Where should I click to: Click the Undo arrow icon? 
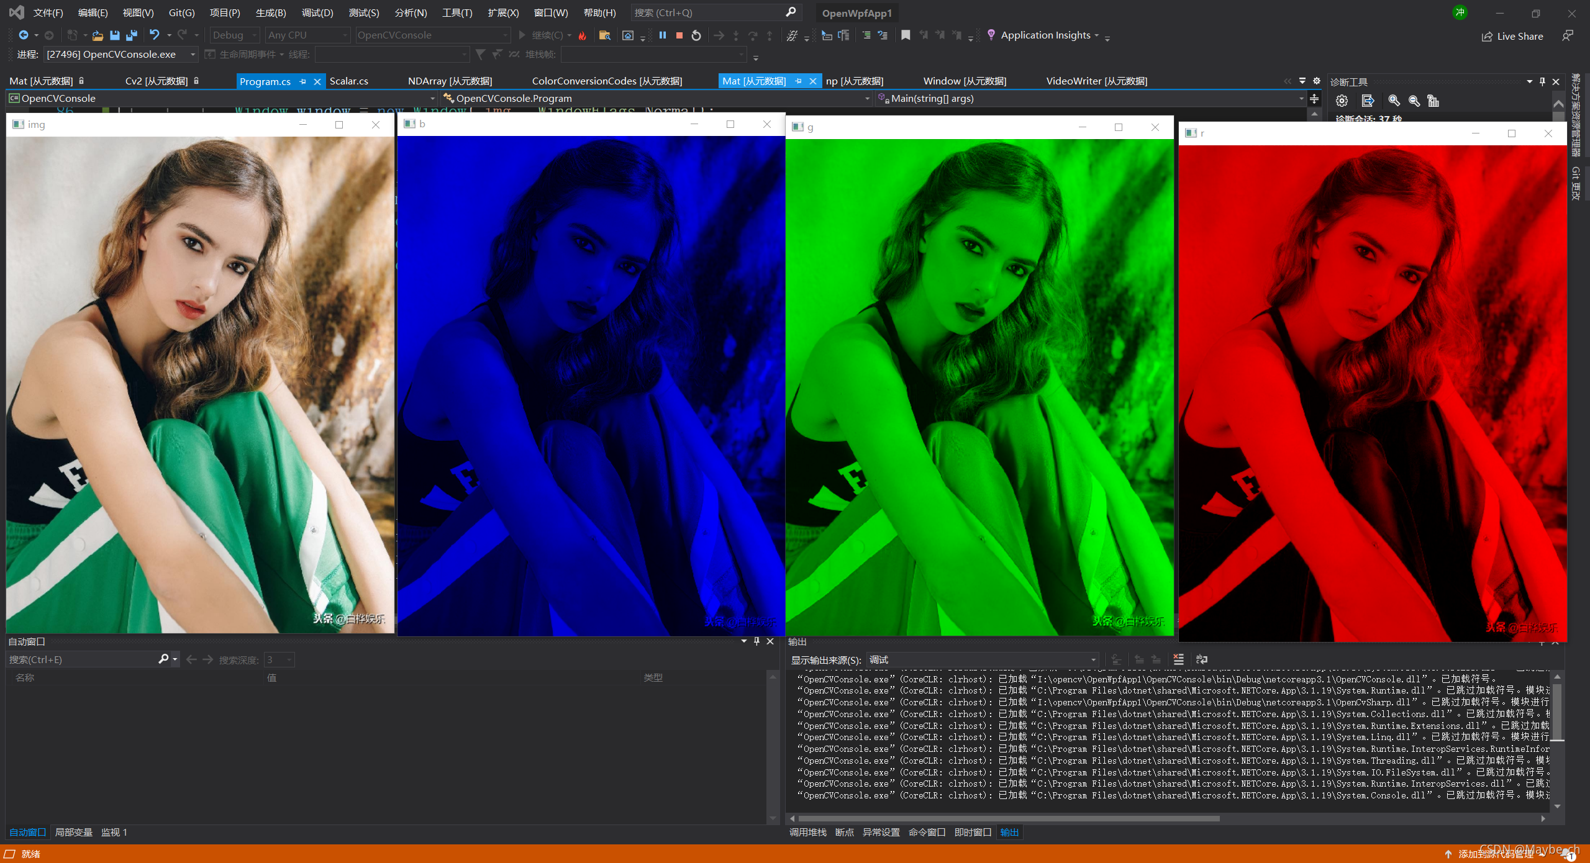point(155,35)
